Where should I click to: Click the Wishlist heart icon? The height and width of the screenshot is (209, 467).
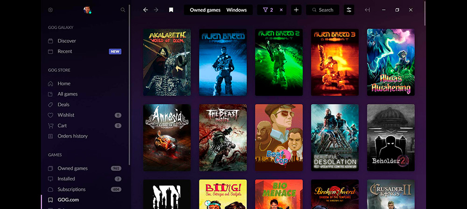(x=50, y=115)
